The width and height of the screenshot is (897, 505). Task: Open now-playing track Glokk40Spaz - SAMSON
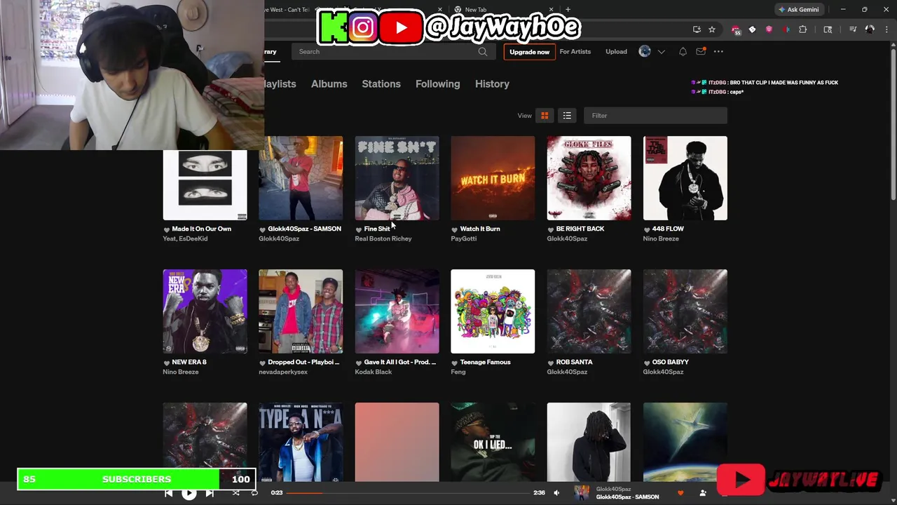[x=627, y=497]
